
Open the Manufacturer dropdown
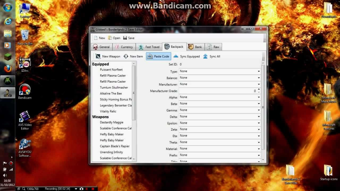220,84
